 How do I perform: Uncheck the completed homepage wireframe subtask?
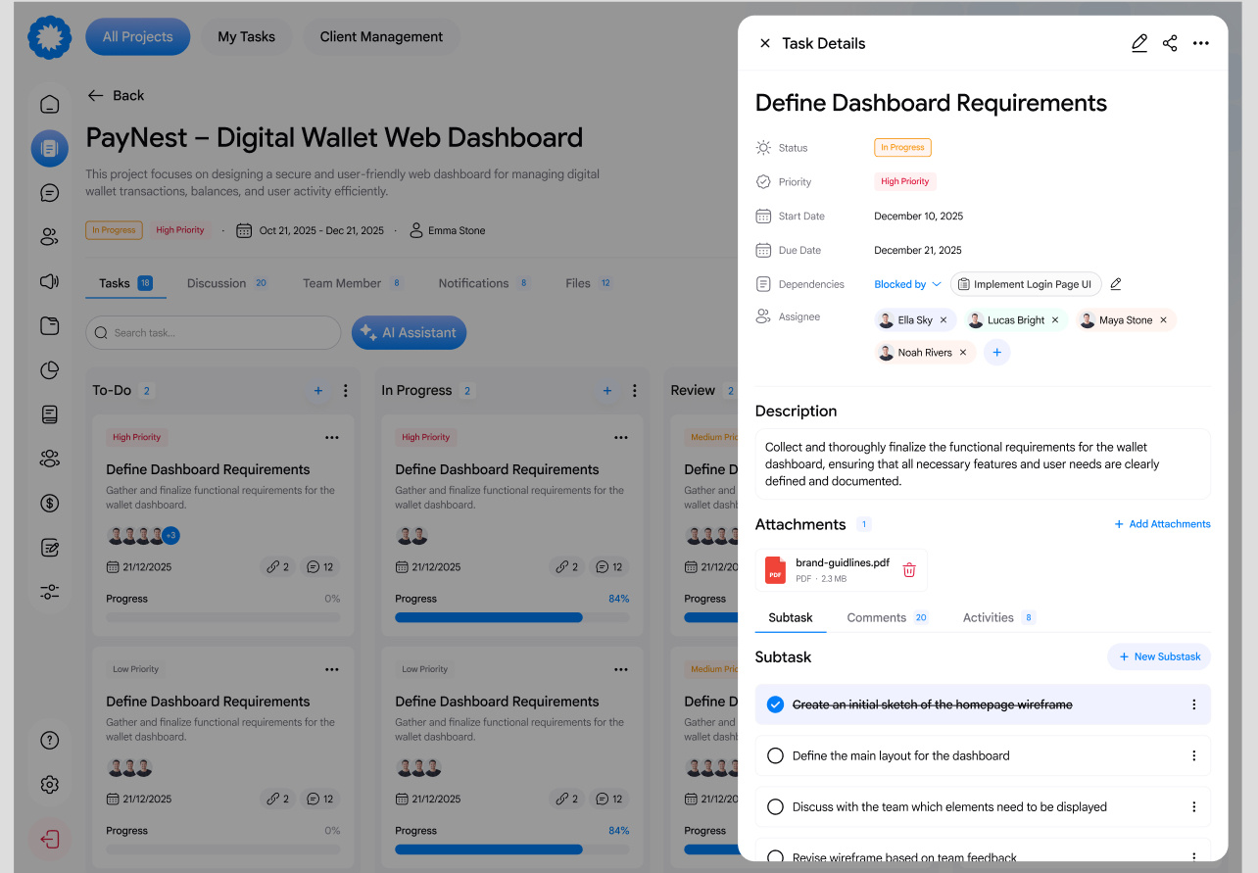[775, 703]
